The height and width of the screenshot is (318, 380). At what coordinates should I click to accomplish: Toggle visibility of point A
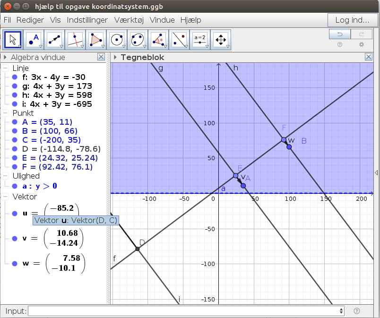[x=15, y=122]
